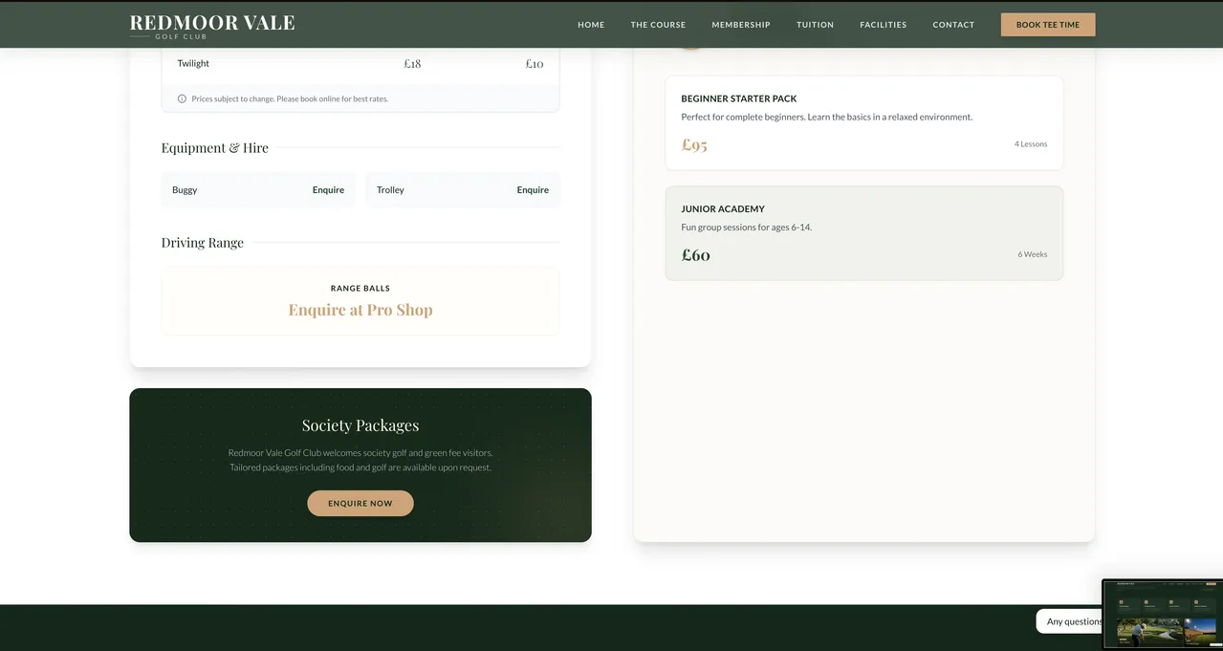This screenshot has width=1223, height=651.
Task: Click the info icon beside the price notice
Action: (182, 98)
